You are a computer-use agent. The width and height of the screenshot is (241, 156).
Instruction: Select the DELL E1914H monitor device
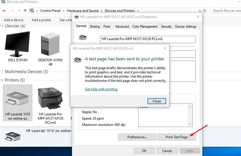pyautogui.click(x=18, y=47)
